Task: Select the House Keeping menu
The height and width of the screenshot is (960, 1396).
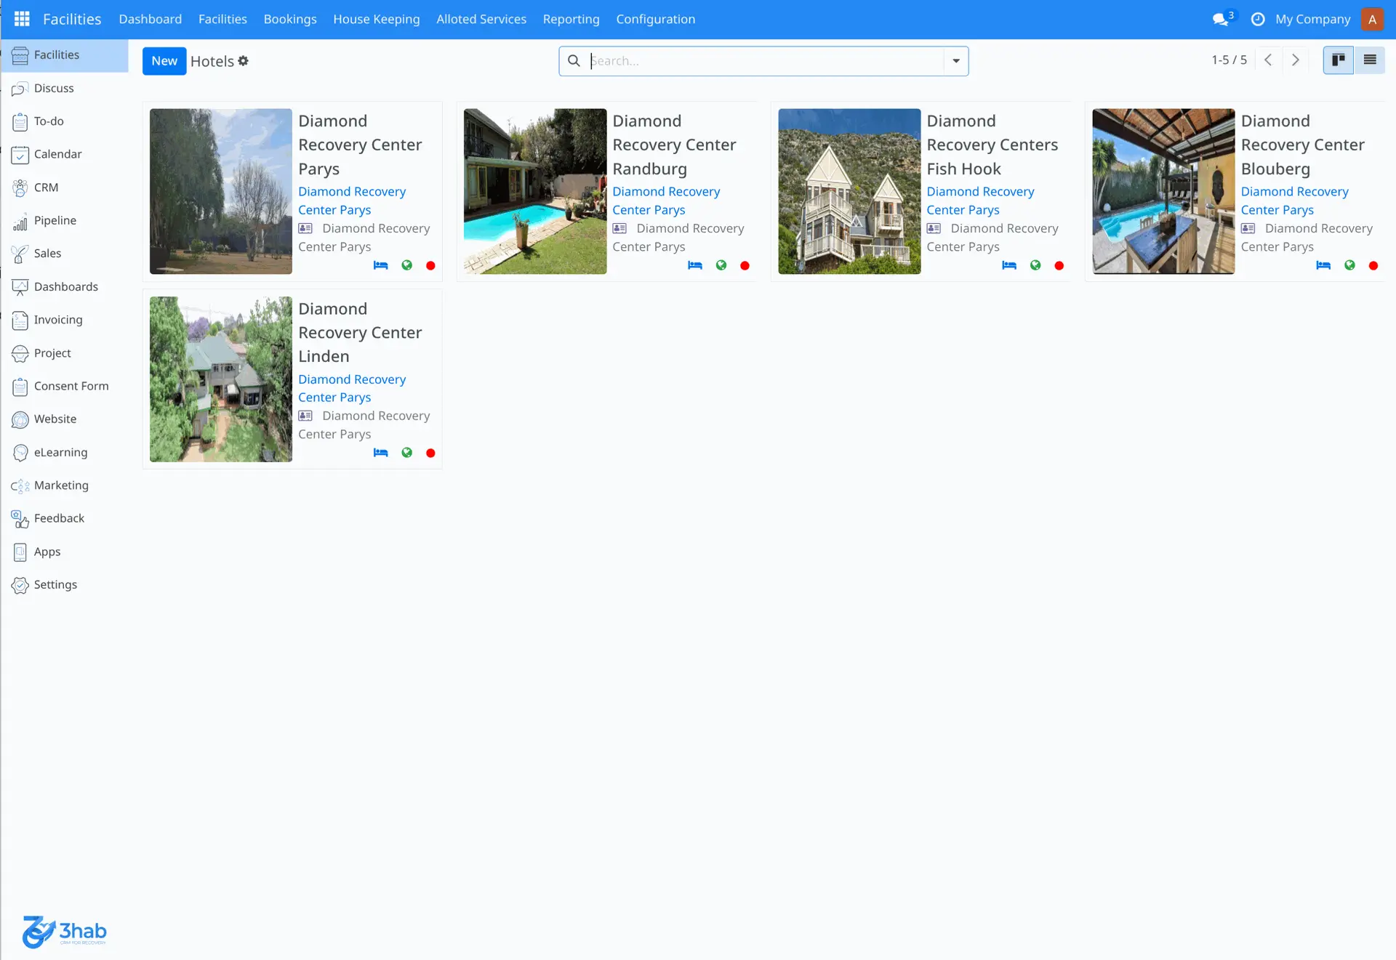Action: [376, 20]
